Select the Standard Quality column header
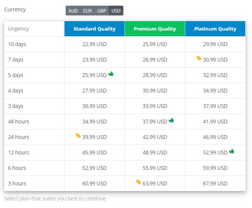Viewport: 252px width, 208px height. [x=94, y=29]
